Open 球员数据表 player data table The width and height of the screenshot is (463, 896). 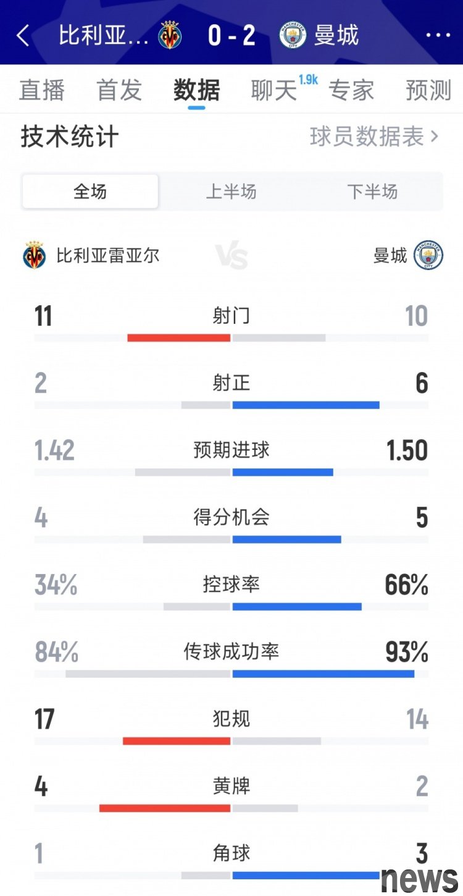(373, 137)
